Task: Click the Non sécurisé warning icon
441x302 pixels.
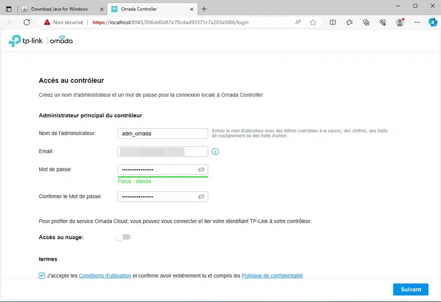Action: tap(47, 22)
